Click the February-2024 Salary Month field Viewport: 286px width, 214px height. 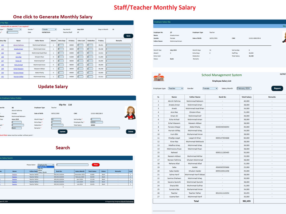point(244,88)
